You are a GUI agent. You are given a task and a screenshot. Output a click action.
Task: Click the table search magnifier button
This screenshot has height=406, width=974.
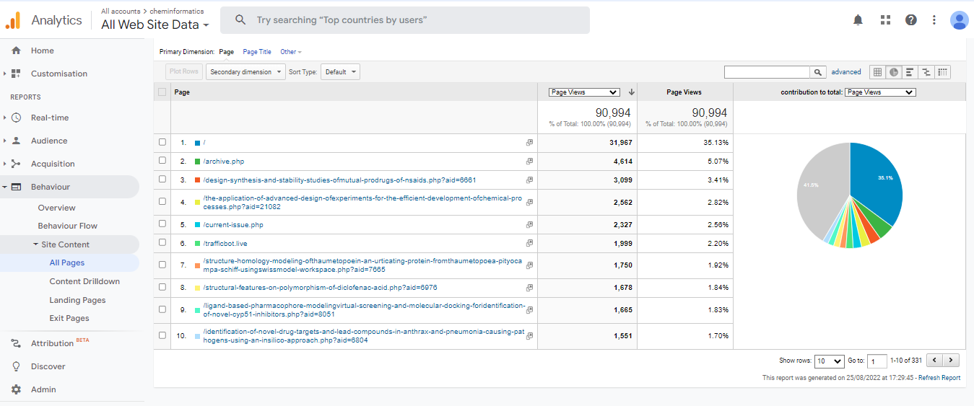[818, 72]
